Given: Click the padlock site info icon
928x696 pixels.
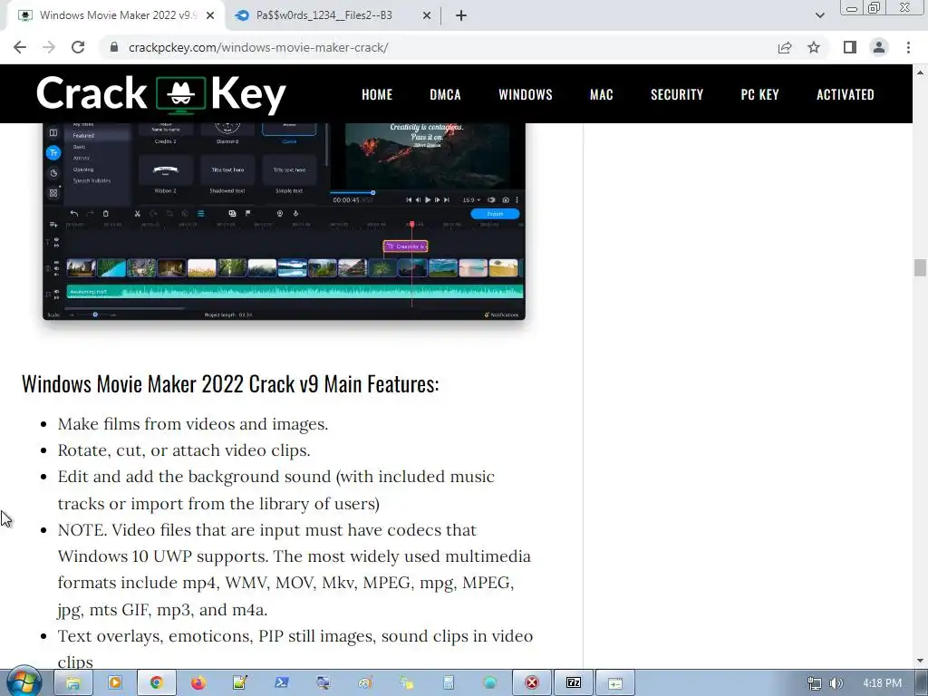Looking at the screenshot, I should (x=114, y=47).
